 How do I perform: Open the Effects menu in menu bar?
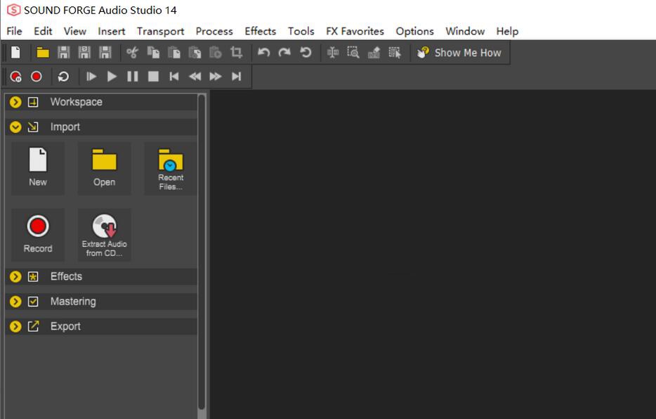click(x=261, y=32)
